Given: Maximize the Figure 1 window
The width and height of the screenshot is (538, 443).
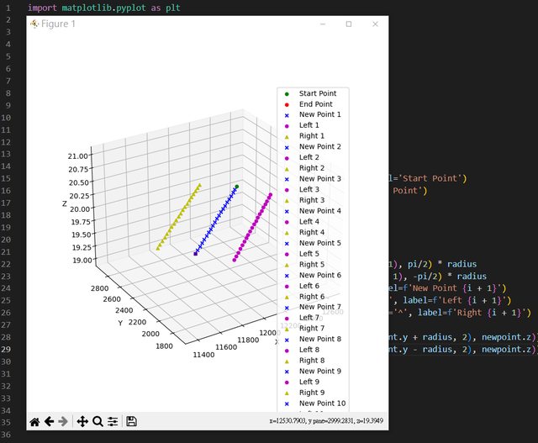Looking at the screenshot, I should click(x=349, y=24).
